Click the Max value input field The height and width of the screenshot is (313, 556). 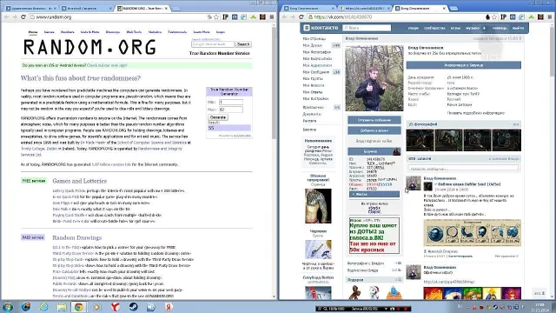231,110
